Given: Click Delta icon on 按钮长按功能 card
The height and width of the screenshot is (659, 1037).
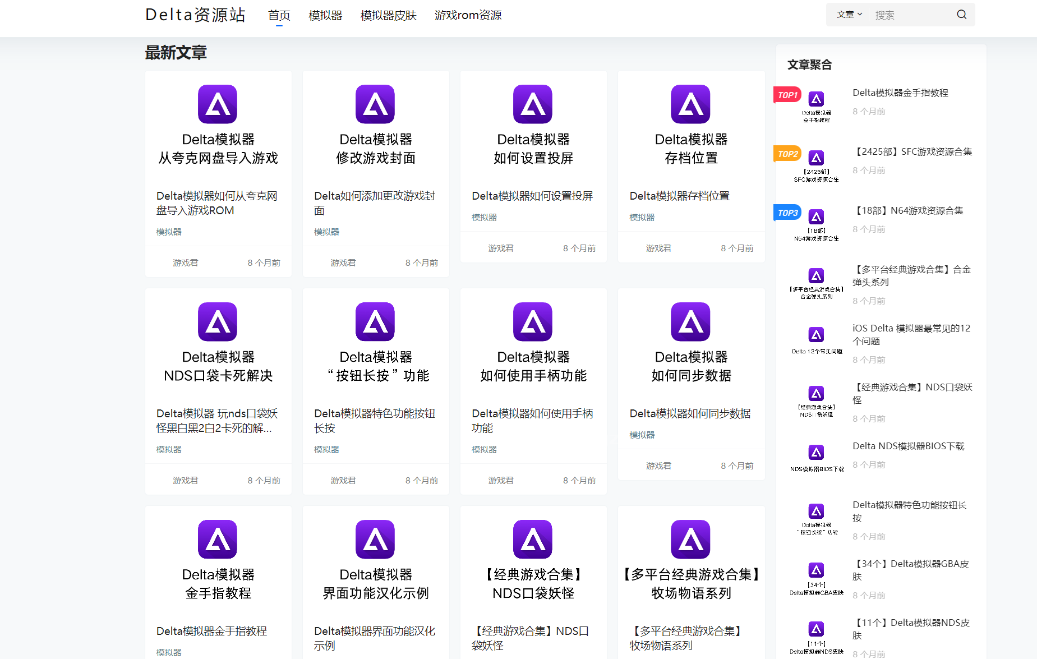Looking at the screenshot, I should [x=375, y=322].
